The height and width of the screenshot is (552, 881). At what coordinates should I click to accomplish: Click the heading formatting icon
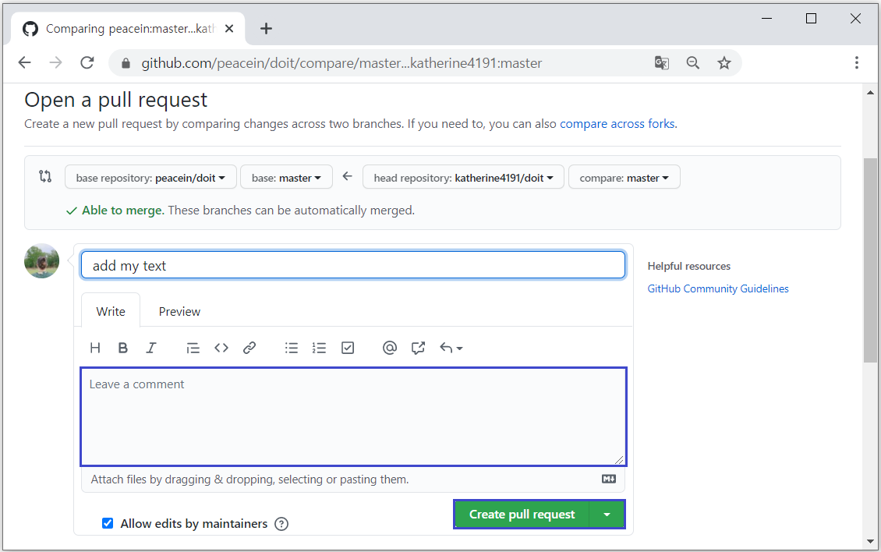(x=95, y=348)
